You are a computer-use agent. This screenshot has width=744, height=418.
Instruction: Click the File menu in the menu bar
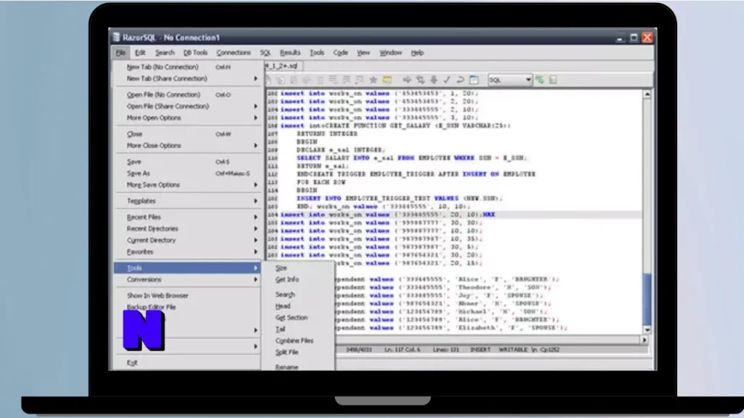pos(121,52)
